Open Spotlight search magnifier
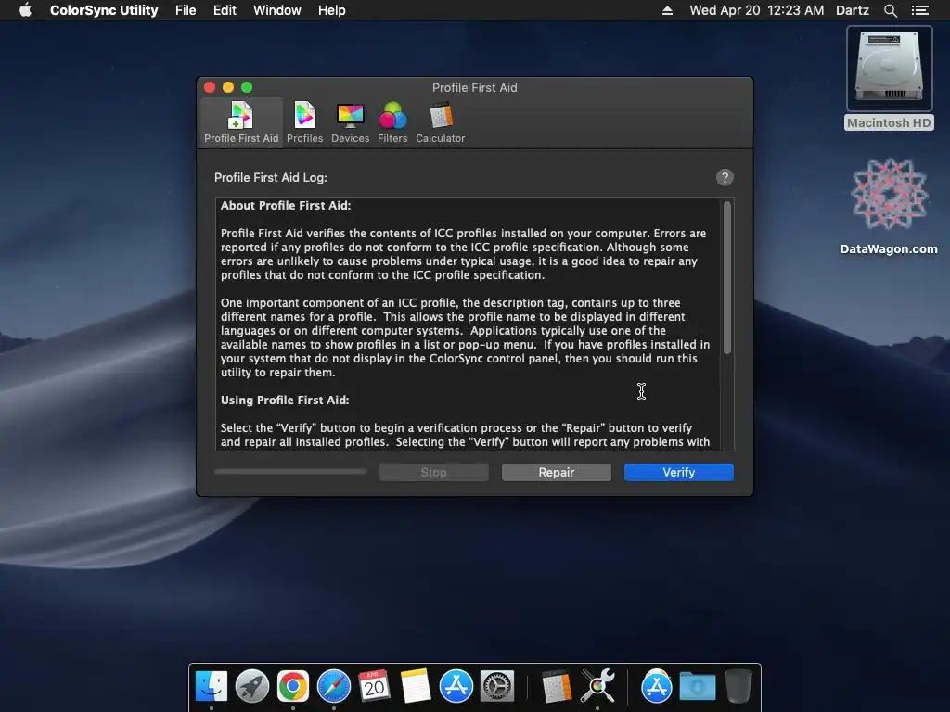The width and height of the screenshot is (950, 712). (890, 10)
